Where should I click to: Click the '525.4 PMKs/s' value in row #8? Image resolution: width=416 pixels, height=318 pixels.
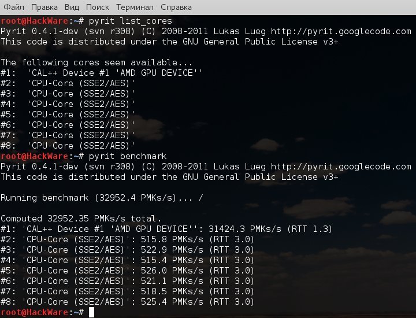[x=172, y=302]
